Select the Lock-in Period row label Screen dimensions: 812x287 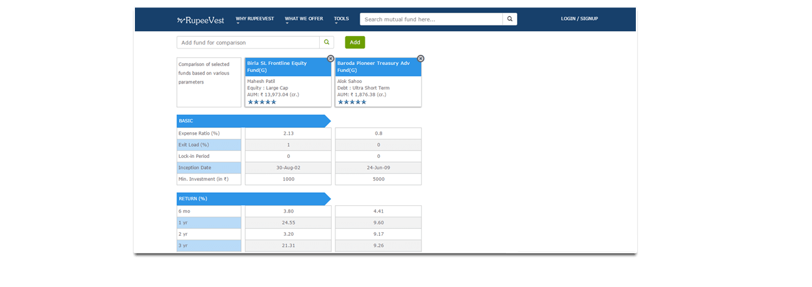[x=209, y=156]
